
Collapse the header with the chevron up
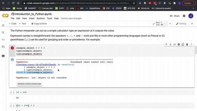point(192,24)
